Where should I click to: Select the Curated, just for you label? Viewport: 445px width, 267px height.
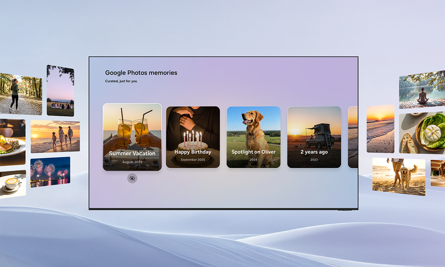pyautogui.click(x=121, y=81)
